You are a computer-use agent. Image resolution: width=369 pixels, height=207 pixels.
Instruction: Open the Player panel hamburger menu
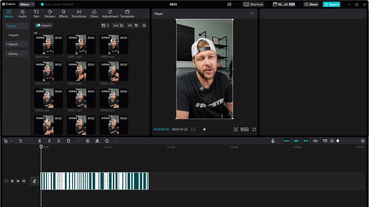252,14
